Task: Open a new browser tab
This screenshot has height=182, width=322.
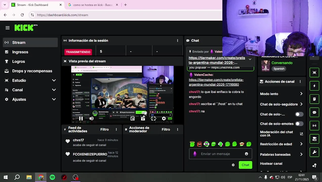Action: [125, 5]
